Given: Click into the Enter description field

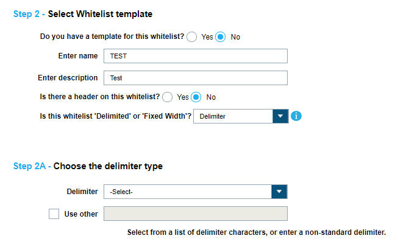Looking at the screenshot, I should 195,78.
